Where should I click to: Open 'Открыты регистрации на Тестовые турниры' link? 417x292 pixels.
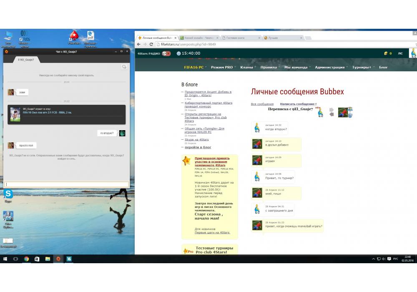206,117
